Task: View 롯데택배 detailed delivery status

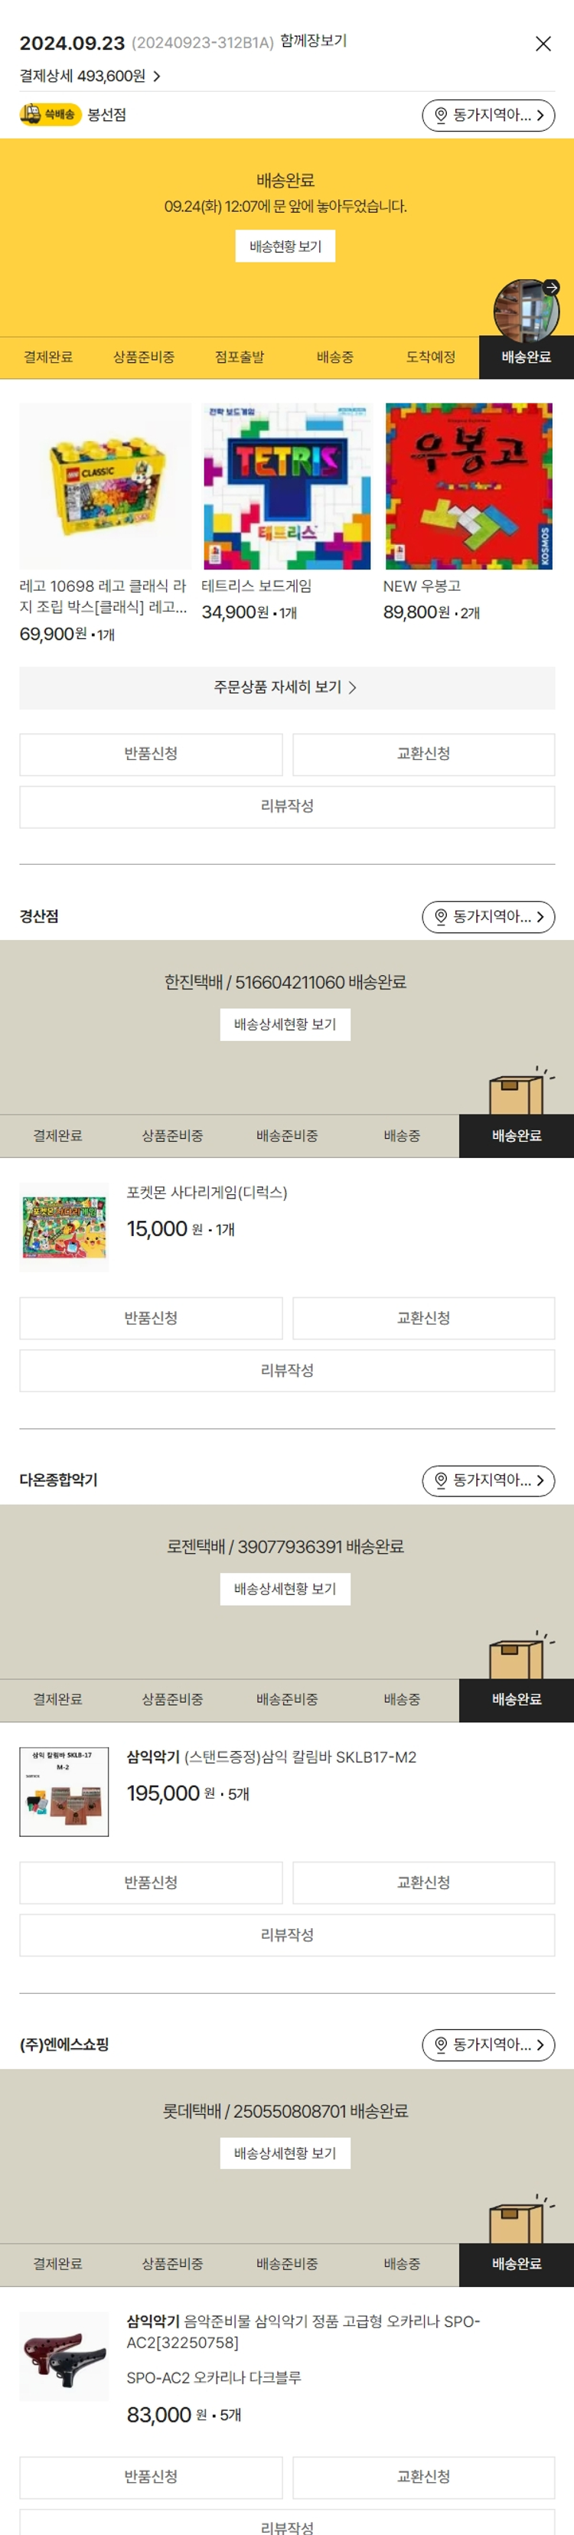Action: (x=285, y=2153)
